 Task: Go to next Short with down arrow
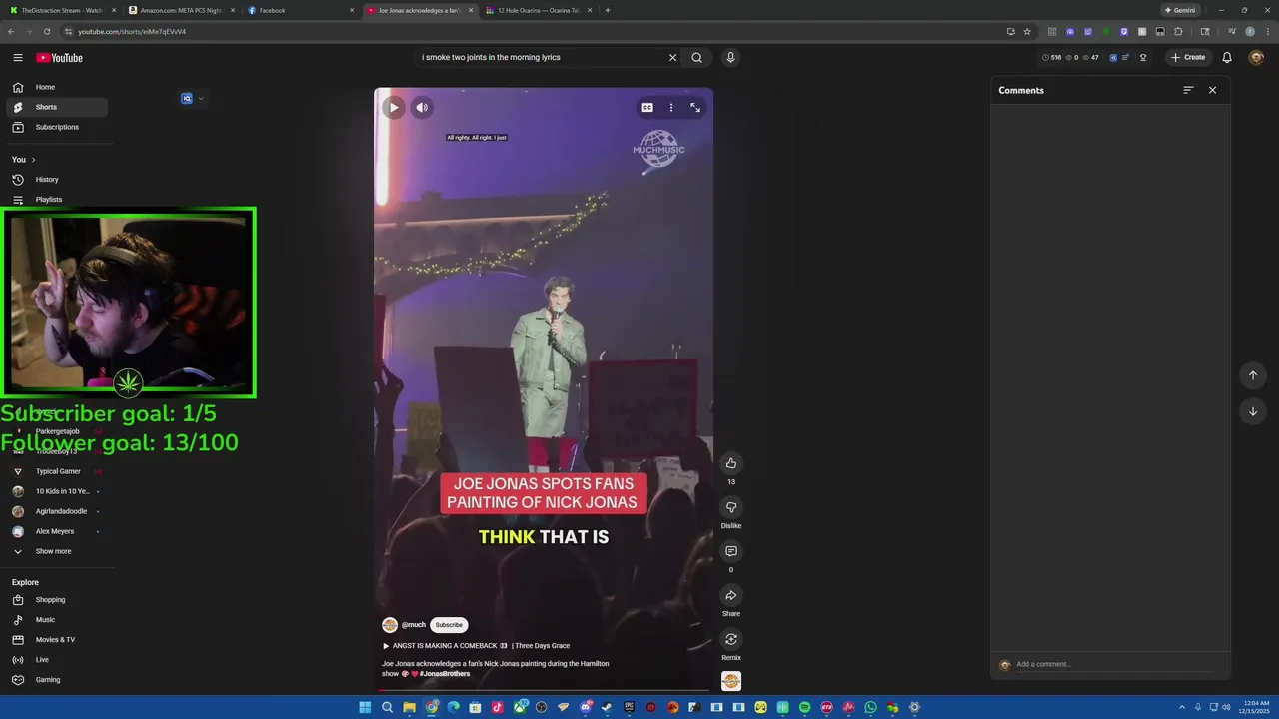click(1253, 411)
